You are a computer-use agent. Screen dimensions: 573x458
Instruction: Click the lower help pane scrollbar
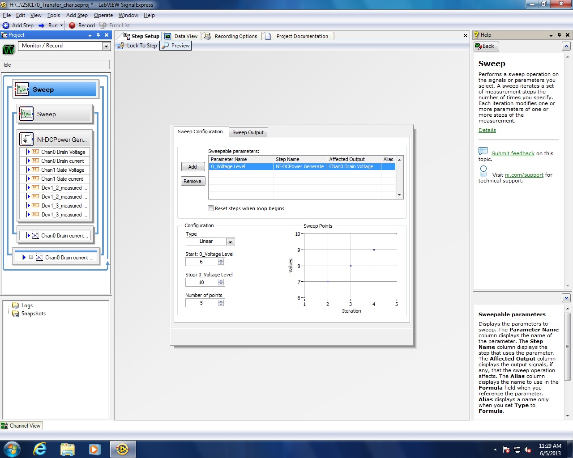(567, 347)
